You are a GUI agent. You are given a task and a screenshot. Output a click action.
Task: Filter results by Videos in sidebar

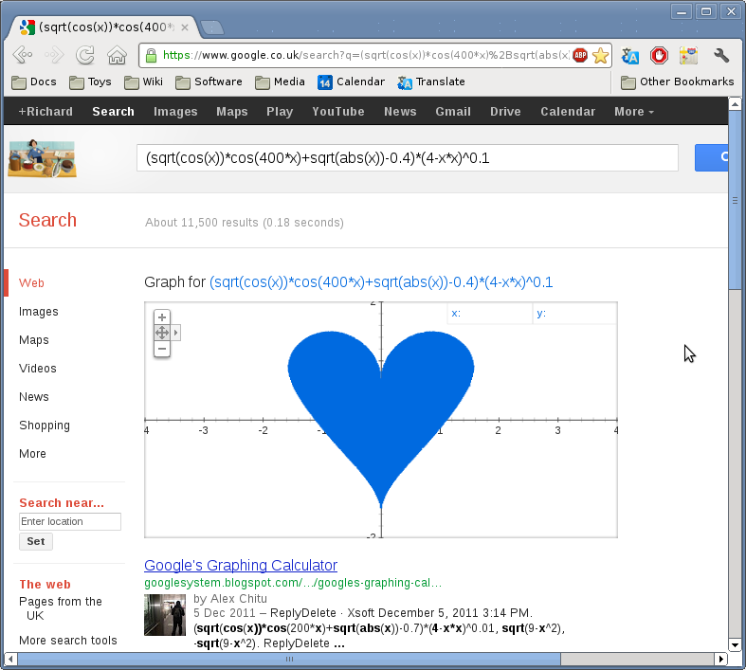pyautogui.click(x=38, y=369)
